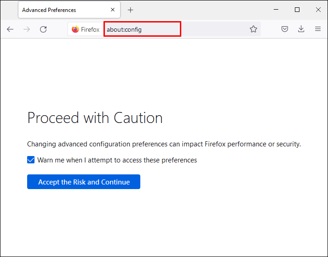Bookmark this page with the star
This screenshot has width=328, height=257.
[x=253, y=29]
